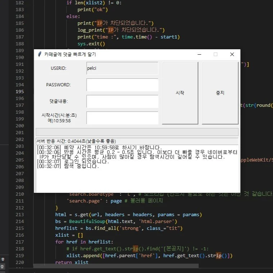Focus the 시작시간 start time input field
This screenshot has width=273, height=273.
122,118
